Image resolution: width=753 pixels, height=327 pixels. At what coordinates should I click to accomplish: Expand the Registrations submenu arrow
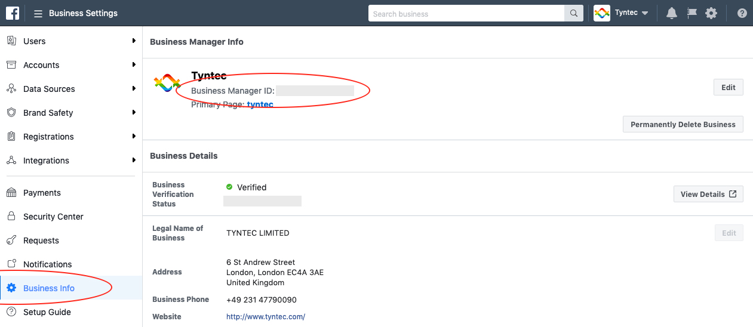pos(134,136)
